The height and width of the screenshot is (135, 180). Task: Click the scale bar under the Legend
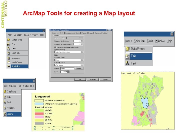coord(54,128)
